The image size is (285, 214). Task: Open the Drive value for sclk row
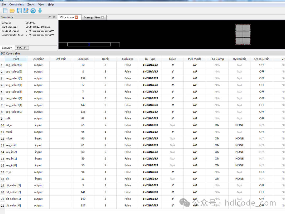coord(173,119)
